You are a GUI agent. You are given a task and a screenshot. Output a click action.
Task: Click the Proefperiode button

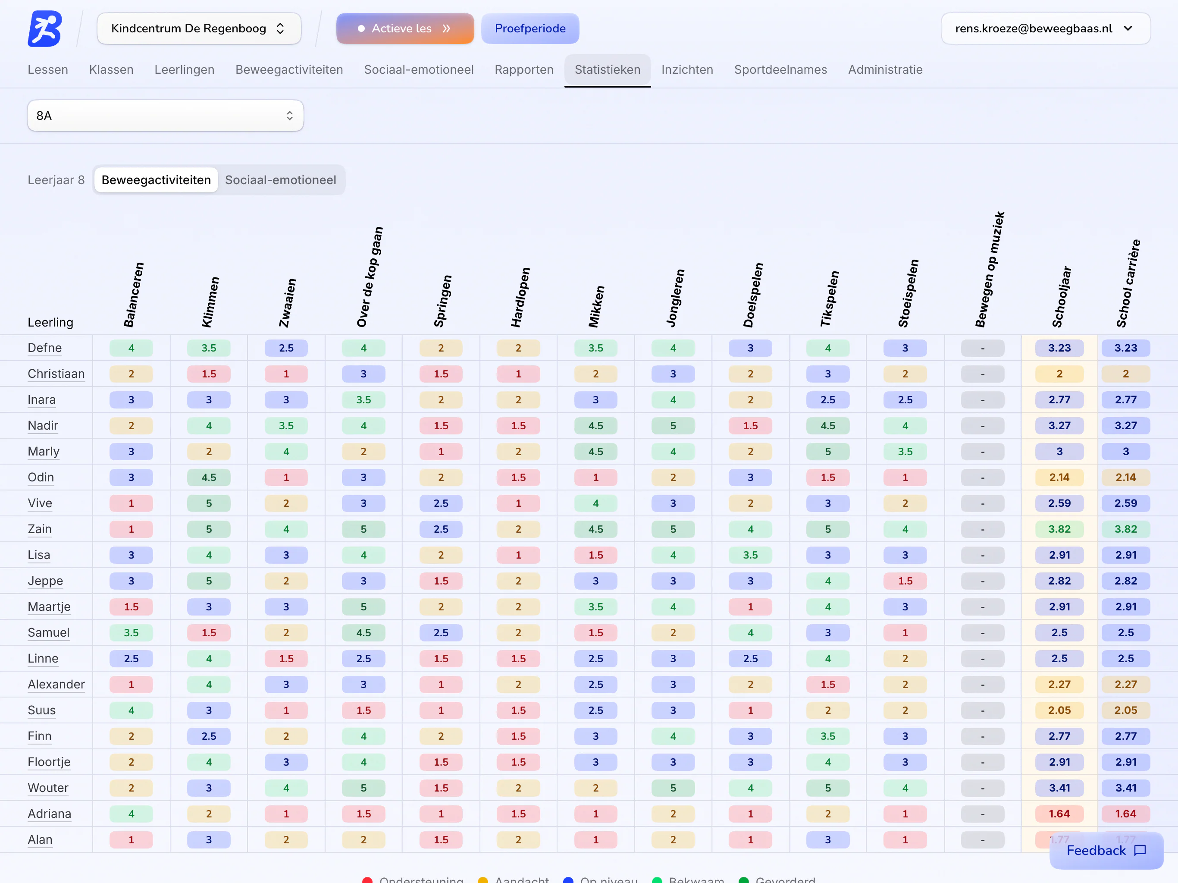530,28
